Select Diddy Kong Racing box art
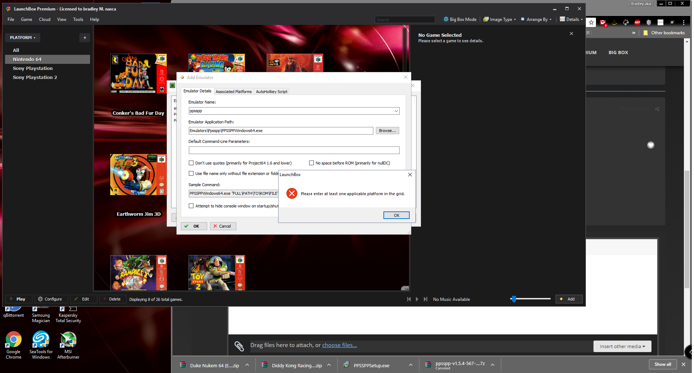 click(x=217, y=63)
